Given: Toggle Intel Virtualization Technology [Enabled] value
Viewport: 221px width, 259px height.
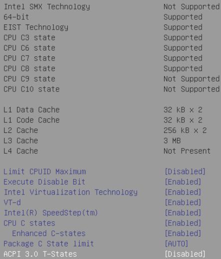Looking at the screenshot, I should [x=183, y=192].
